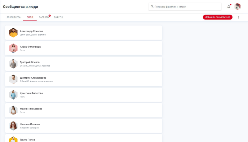Select the Люди tab
Screen dimensions: 248x142
tap(30, 17)
